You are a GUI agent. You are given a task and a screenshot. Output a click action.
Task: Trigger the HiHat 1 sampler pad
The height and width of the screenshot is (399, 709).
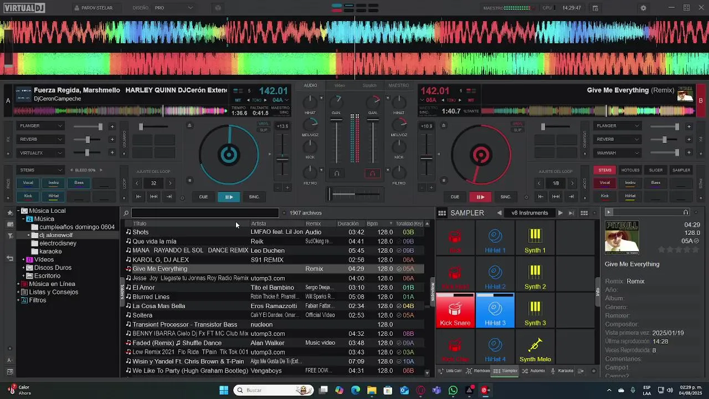495,238
